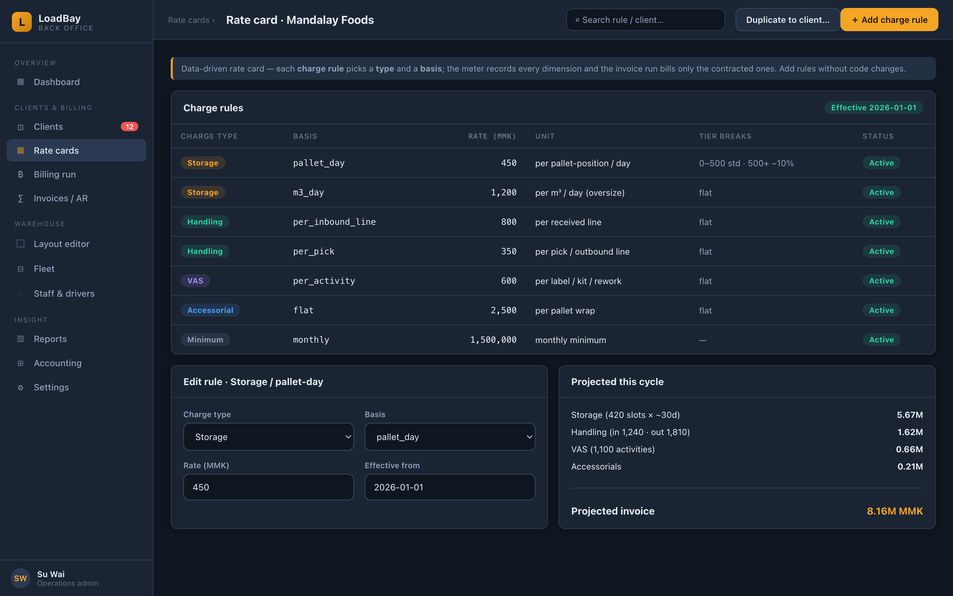Click the Clients 12 notification badge
This screenshot has width=953, height=596.
129,126
